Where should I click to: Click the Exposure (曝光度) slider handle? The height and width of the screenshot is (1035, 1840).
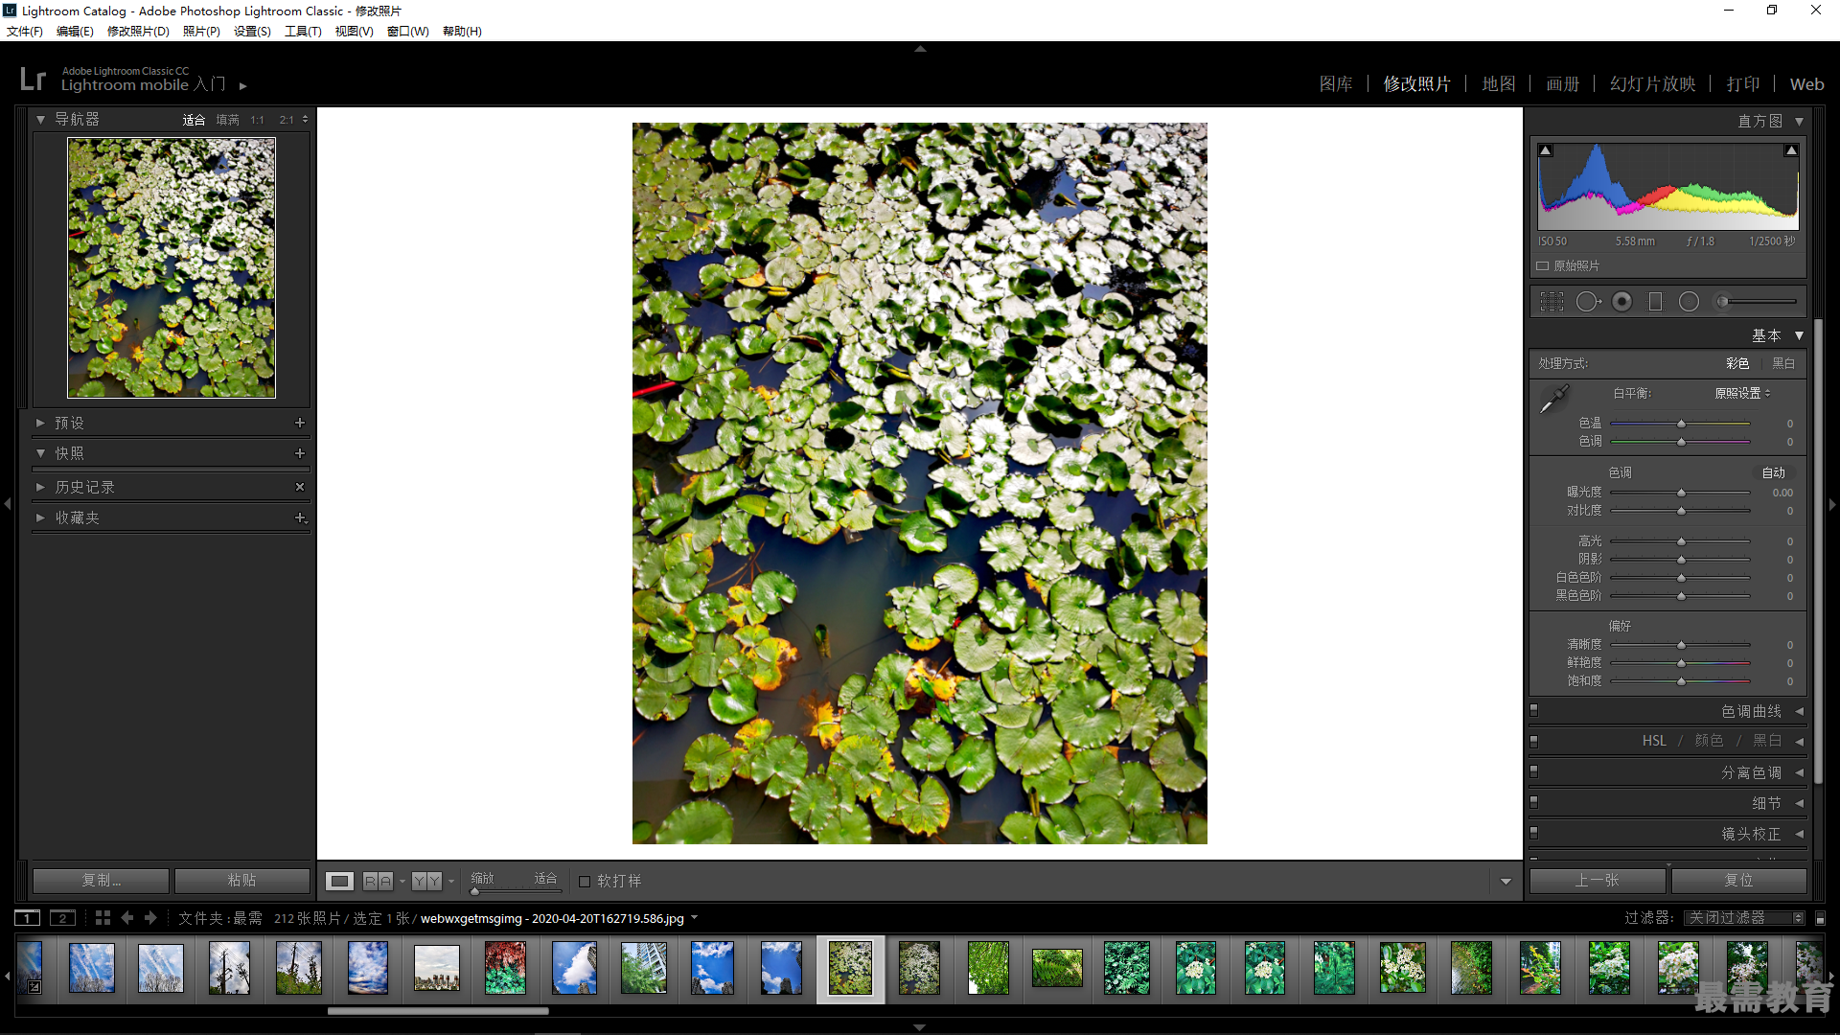point(1681,493)
